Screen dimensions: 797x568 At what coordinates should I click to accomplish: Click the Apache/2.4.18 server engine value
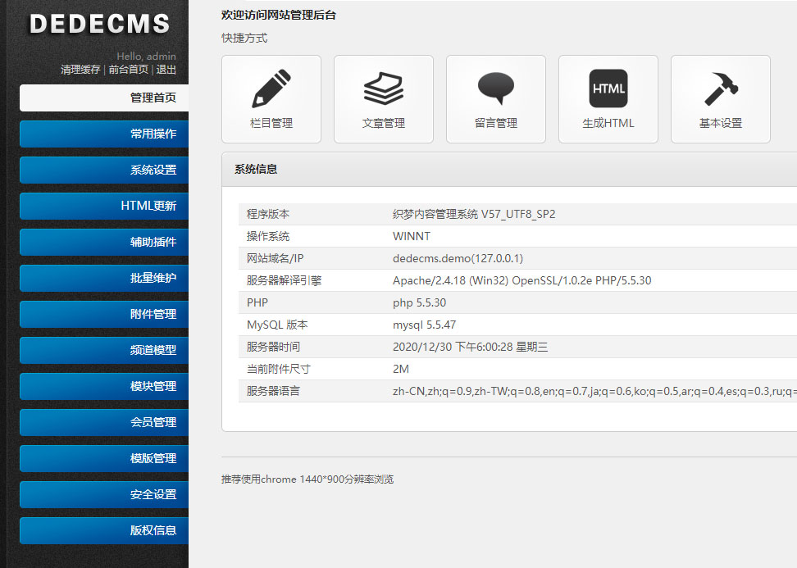click(x=522, y=280)
